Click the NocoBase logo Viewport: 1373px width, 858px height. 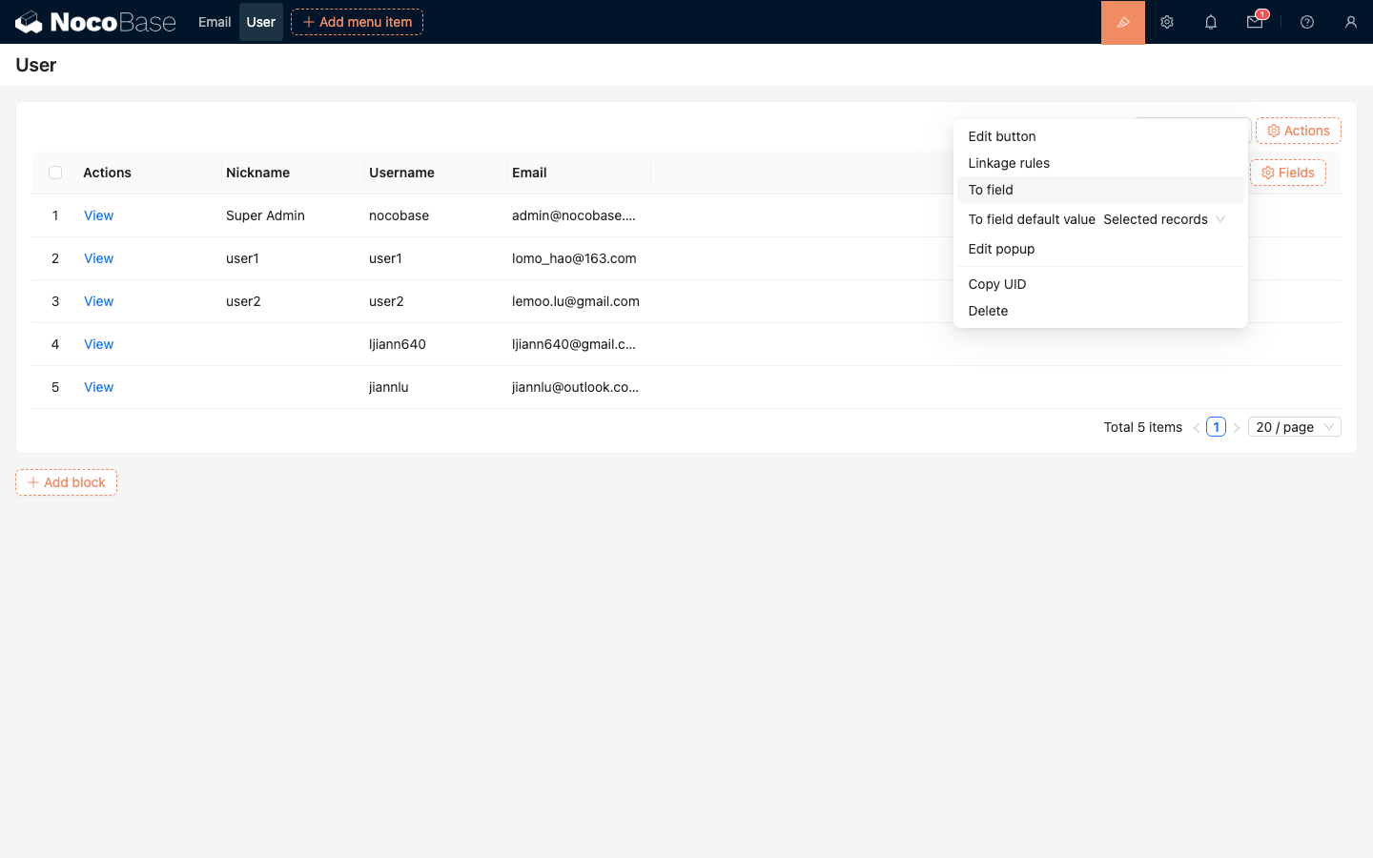(95, 22)
